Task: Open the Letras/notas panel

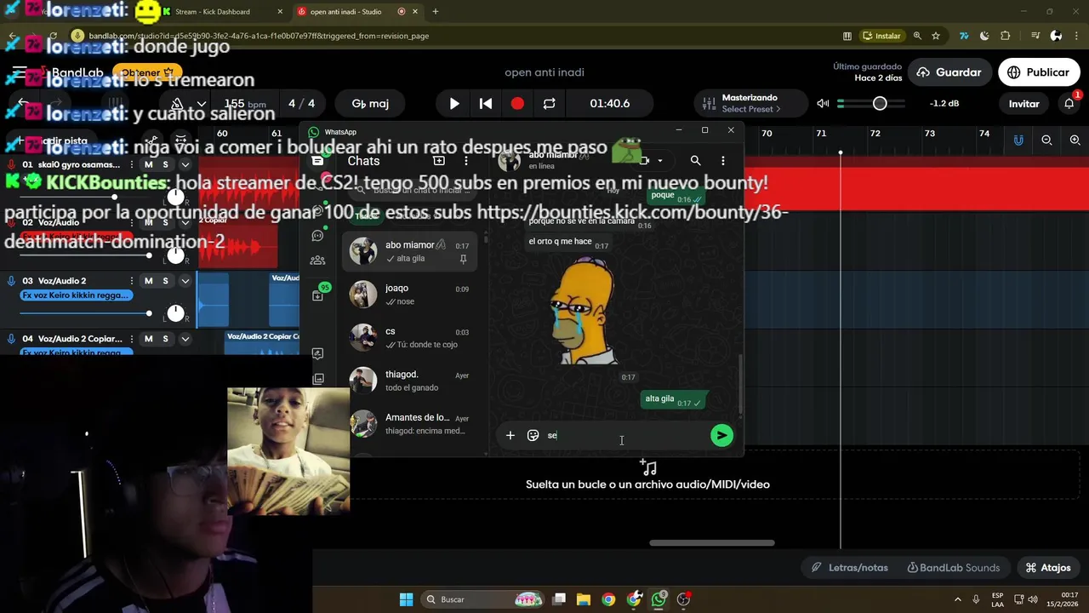Action: coord(849,568)
